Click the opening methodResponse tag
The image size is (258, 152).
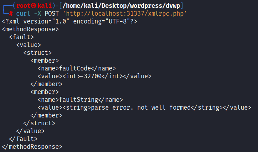pos(30,29)
